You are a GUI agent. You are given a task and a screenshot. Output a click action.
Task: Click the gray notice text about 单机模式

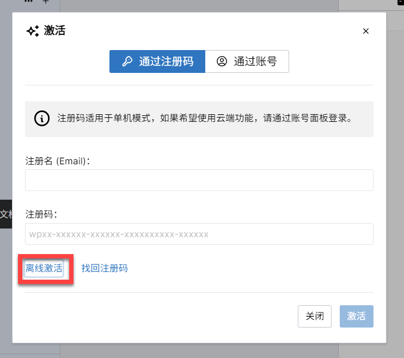point(204,119)
